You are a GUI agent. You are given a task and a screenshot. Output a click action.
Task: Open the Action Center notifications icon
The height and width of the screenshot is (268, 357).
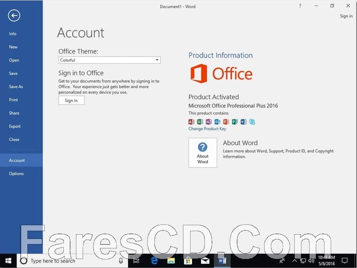(345, 261)
